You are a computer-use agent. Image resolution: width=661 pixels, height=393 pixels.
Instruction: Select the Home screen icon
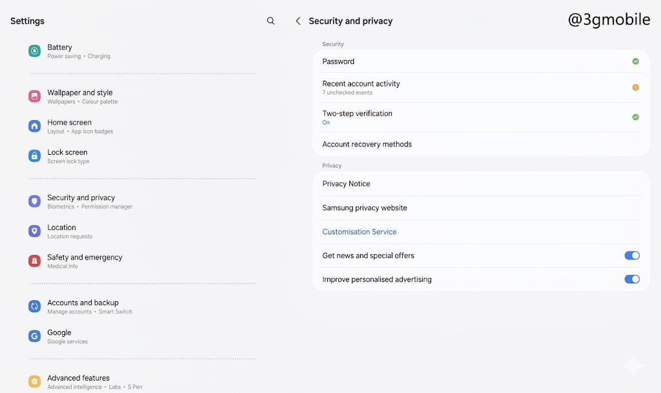[34, 126]
